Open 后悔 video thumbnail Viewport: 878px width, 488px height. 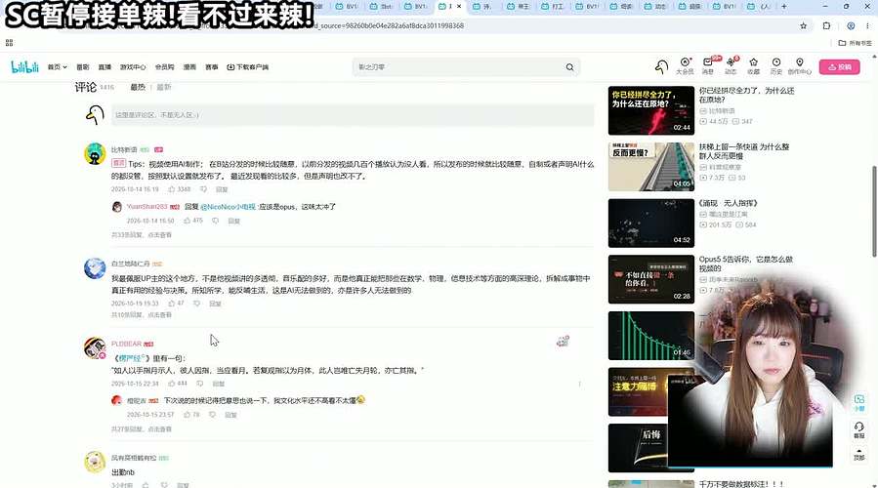pyautogui.click(x=639, y=448)
